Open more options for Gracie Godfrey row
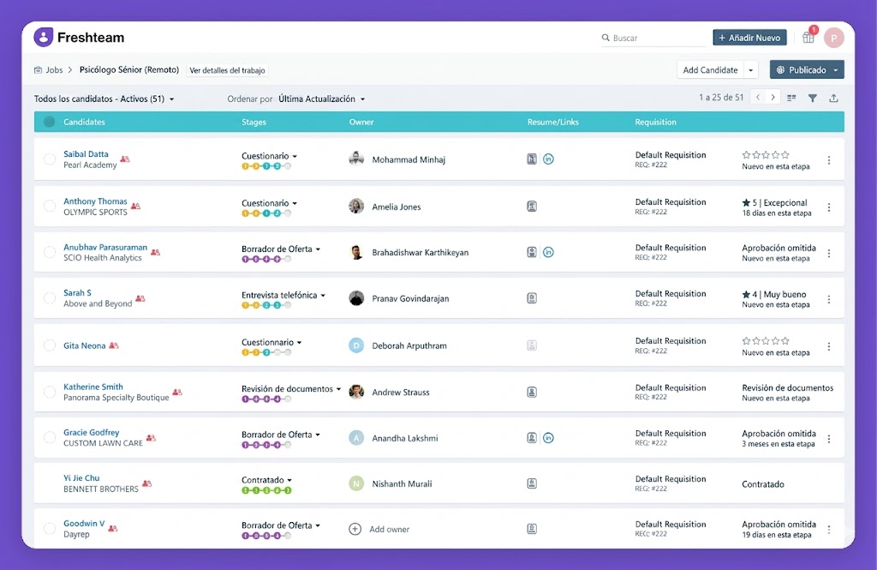Viewport: 877px width, 570px height. pyautogui.click(x=829, y=439)
